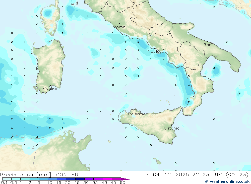
Task: Pick the 45–50 mm legend color
Action: [x=116, y=179]
